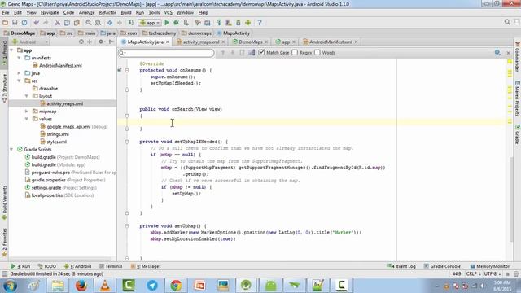This screenshot has width=521, height=293.
Task: Expand the java folder
Action: click(x=19, y=73)
